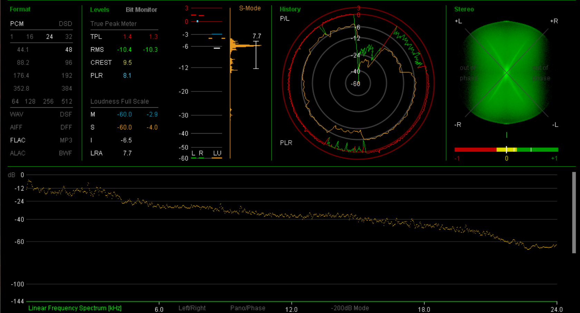580x313 pixels.
Task: Click the Stereo panel heading
Action: point(464,9)
